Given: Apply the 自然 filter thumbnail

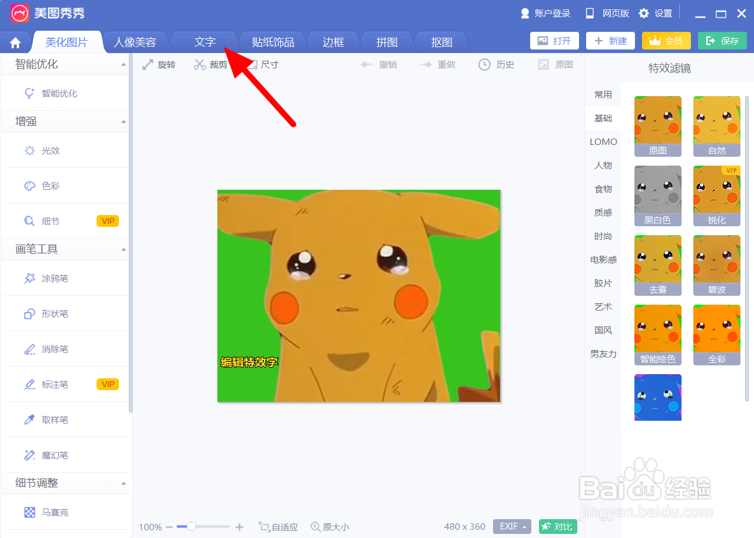Looking at the screenshot, I should coord(717,126).
